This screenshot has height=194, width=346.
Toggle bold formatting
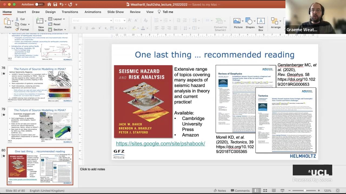74,28
